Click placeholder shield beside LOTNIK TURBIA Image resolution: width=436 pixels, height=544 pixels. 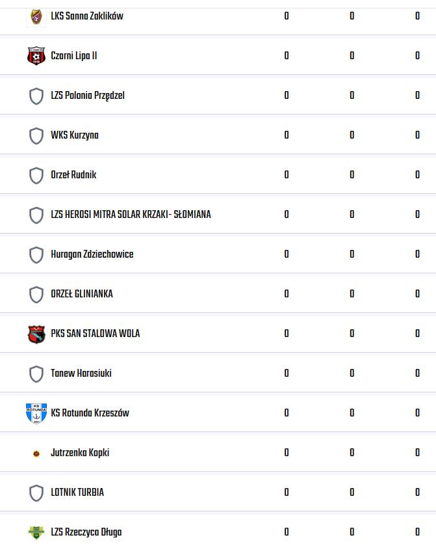click(36, 493)
